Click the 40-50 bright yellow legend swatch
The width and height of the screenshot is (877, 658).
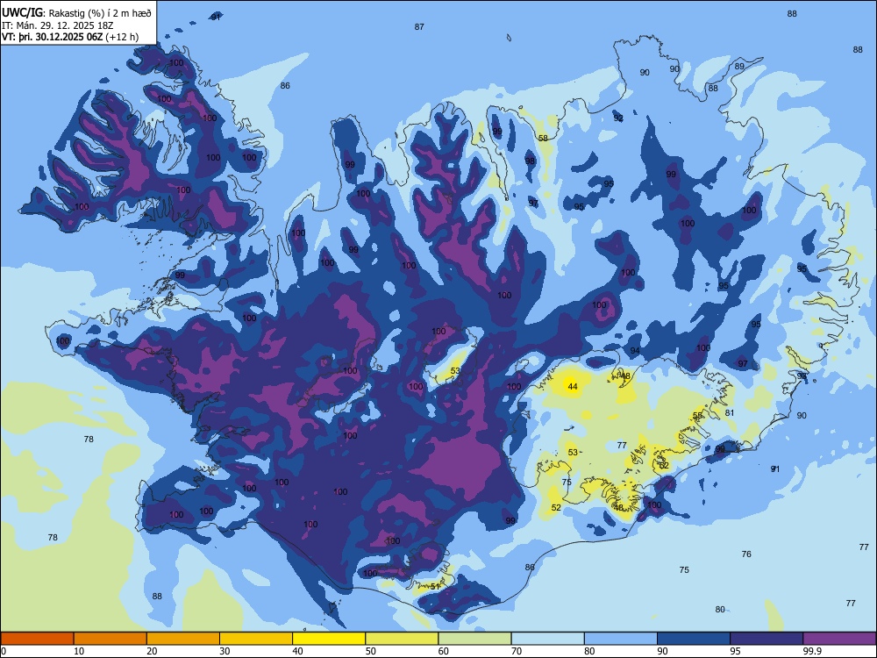click(x=329, y=639)
